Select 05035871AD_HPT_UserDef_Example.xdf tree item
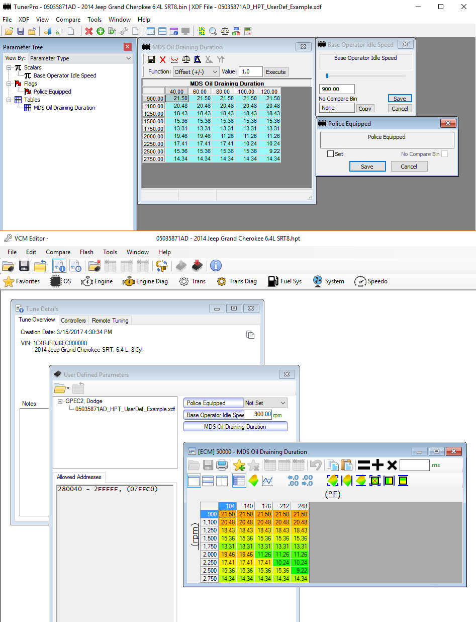Screen dimensions: 476x622 [125, 409]
